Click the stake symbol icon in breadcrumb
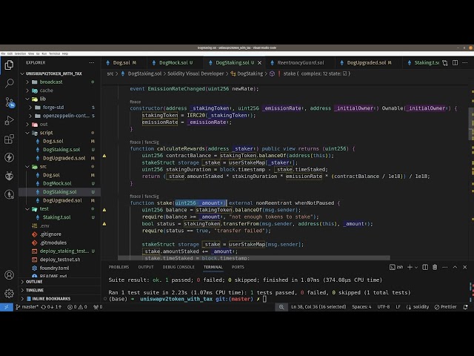The height and width of the screenshot is (356, 474). coord(272,73)
